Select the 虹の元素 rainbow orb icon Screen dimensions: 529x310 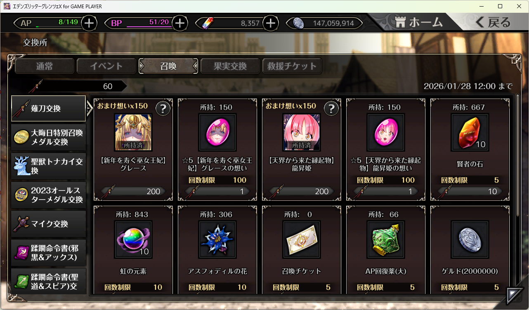pyautogui.click(x=133, y=240)
